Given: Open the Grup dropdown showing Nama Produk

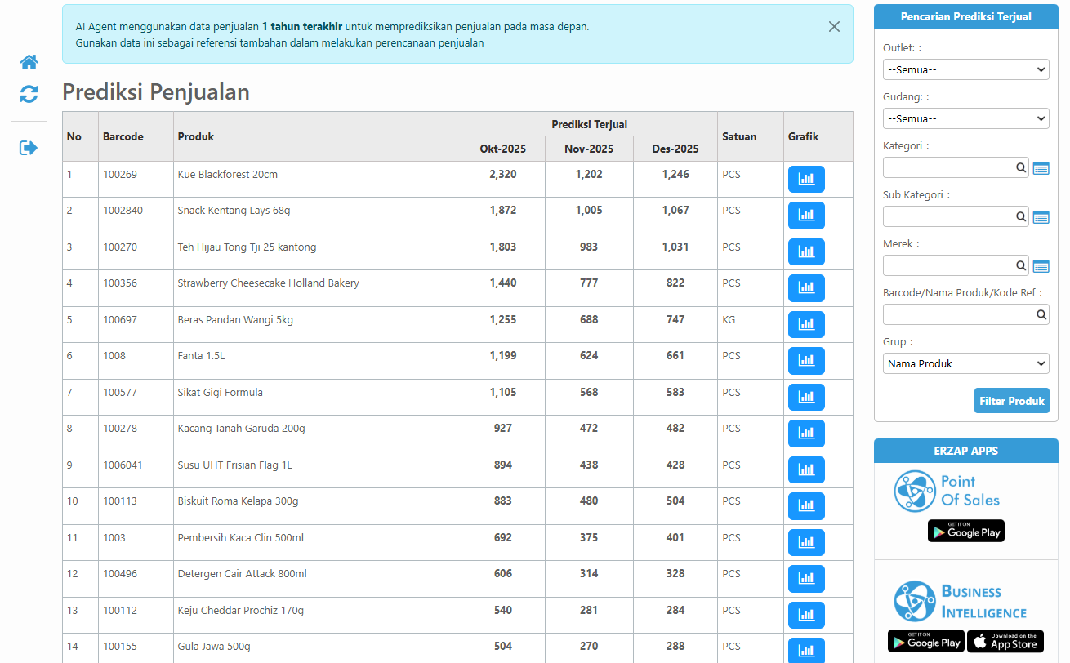Looking at the screenshot, I should click(965, 363).
